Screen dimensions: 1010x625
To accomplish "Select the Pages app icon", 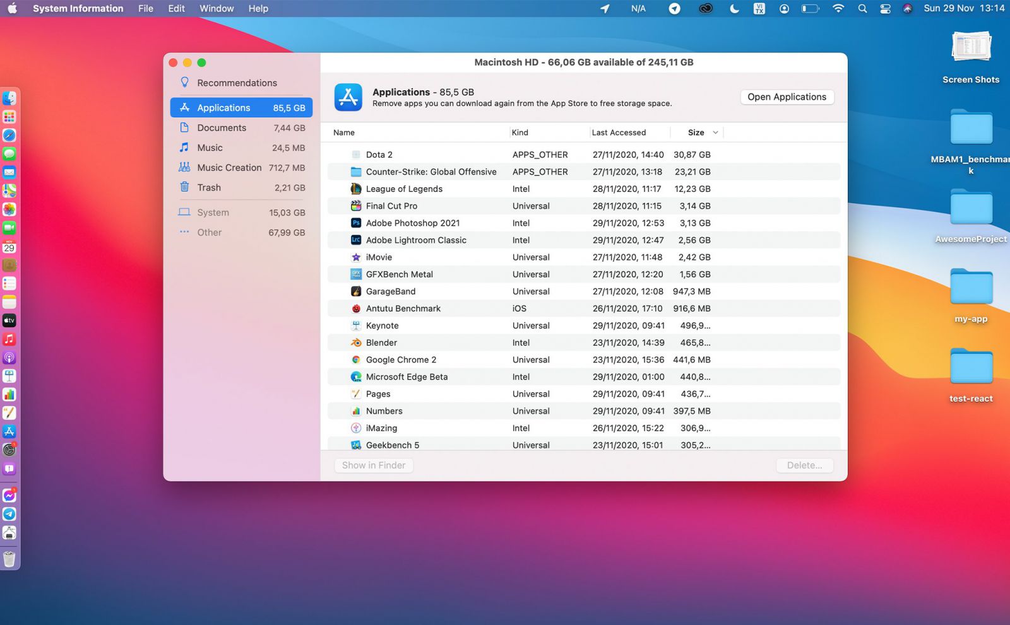I will (x=356, y=394).
